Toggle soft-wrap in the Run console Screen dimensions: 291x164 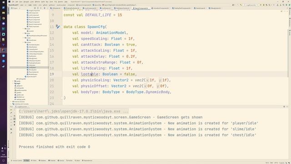pos(15,116)
